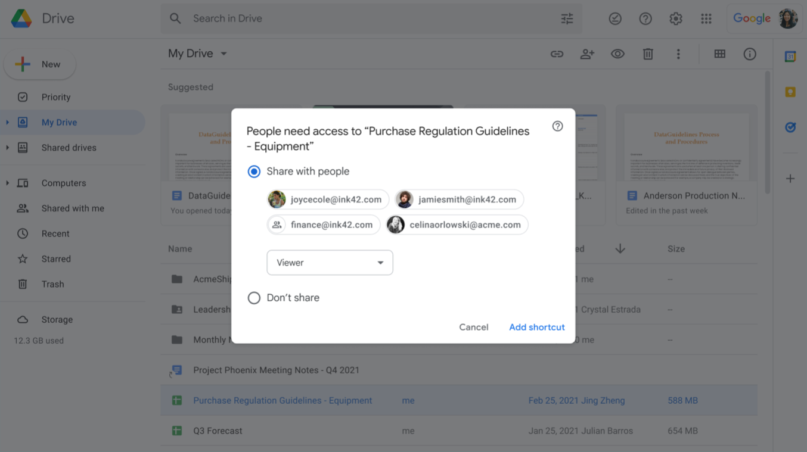807x452 pixels.
Task: Open the offline ready status icon
Action: coord(615,18)
